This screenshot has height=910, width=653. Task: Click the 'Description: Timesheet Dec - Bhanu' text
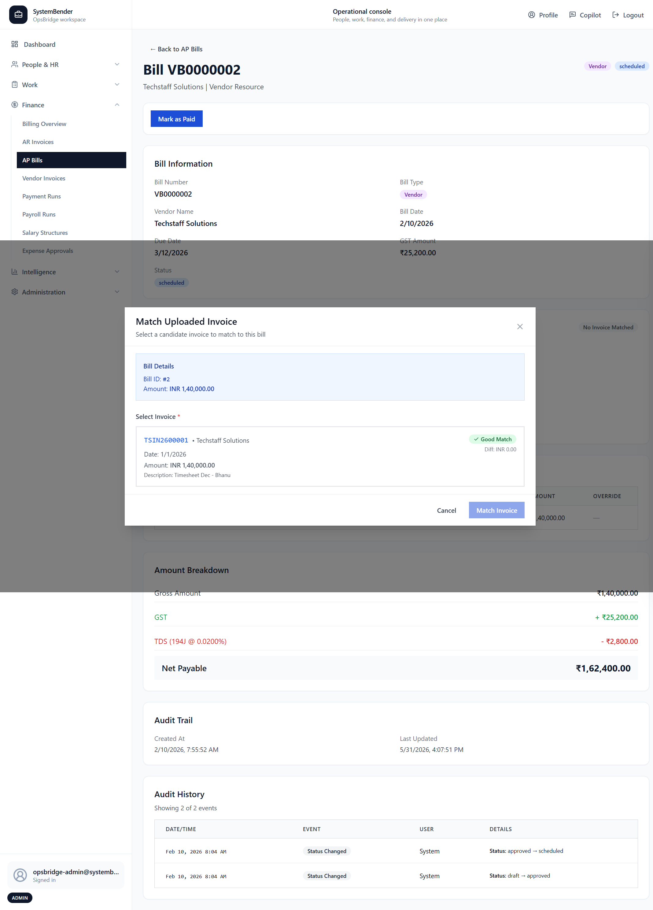point(187,475)
